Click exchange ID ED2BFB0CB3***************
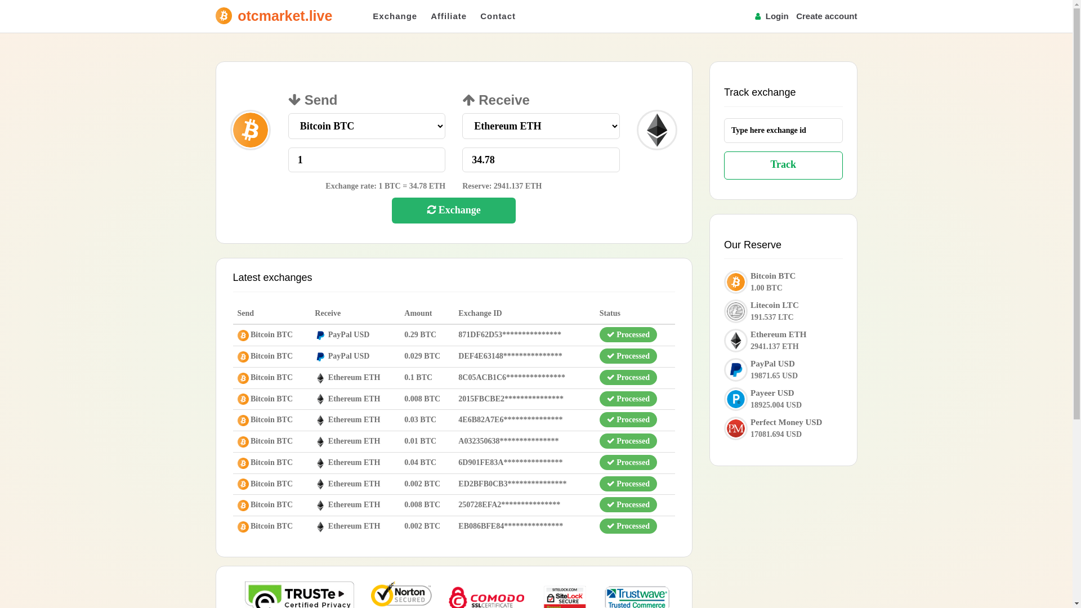 (512, 484)
